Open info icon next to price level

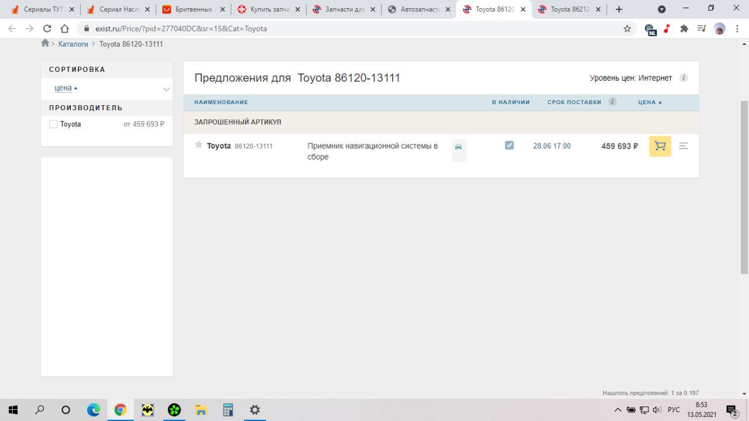point(683,78)
